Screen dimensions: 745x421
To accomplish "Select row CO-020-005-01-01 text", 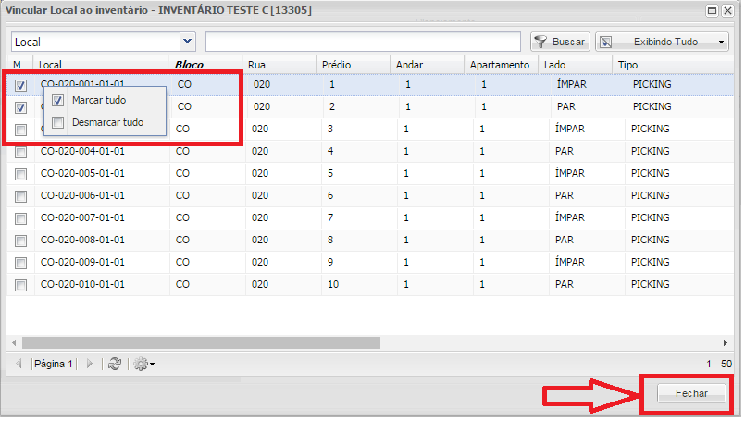I will 82,173.
